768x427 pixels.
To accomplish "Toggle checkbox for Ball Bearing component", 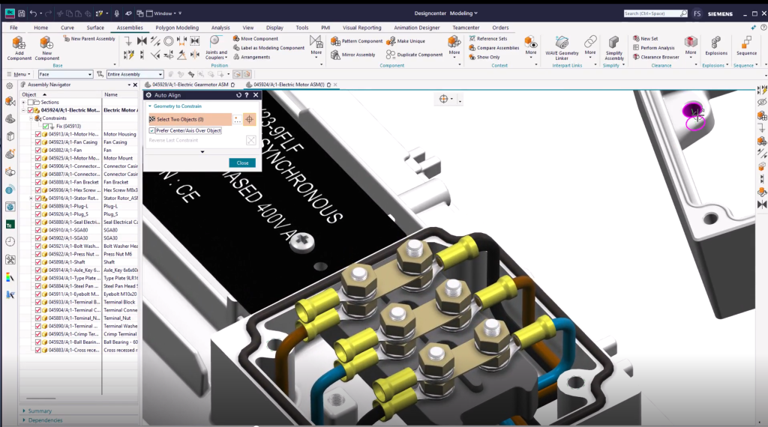I will pos(38,342).
